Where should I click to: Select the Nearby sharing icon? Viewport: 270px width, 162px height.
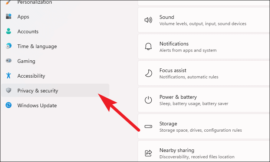tap(148, 153)
